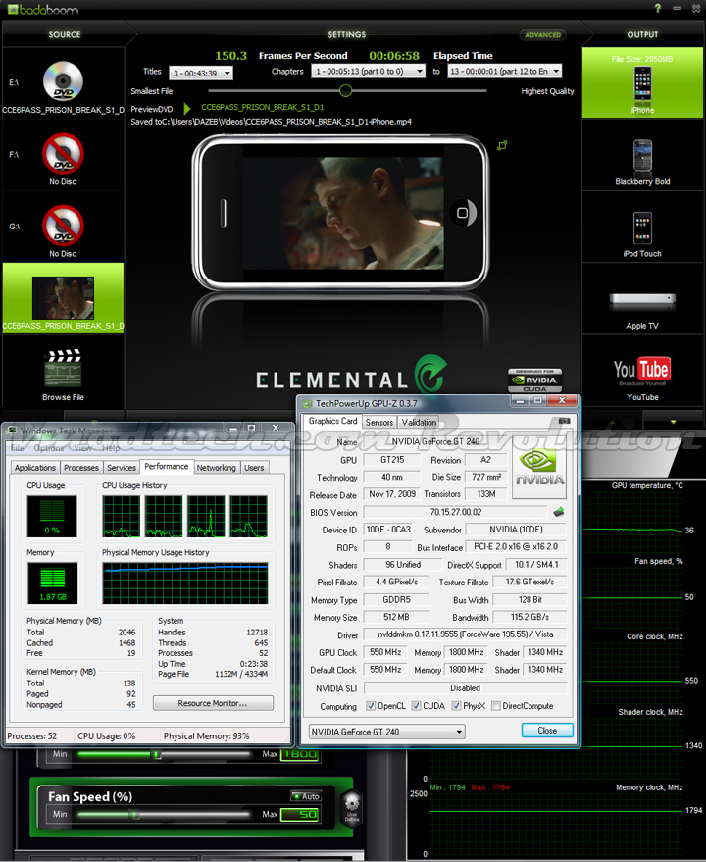Open Task Manager View menu

click(x=83, y=448)
